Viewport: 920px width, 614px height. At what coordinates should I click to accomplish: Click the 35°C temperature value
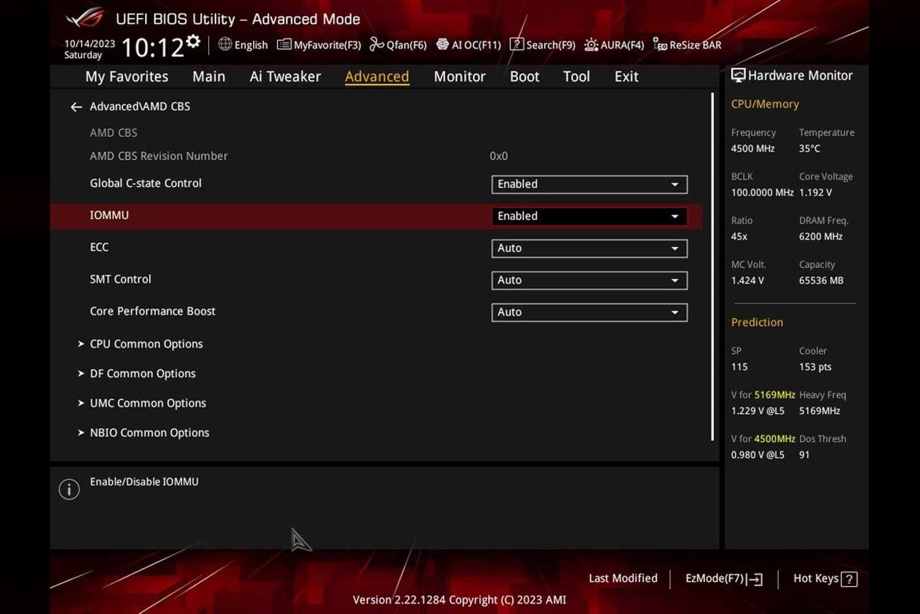point(809,148)
